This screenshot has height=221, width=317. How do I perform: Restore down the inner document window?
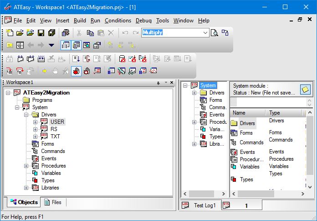point(300,20)
